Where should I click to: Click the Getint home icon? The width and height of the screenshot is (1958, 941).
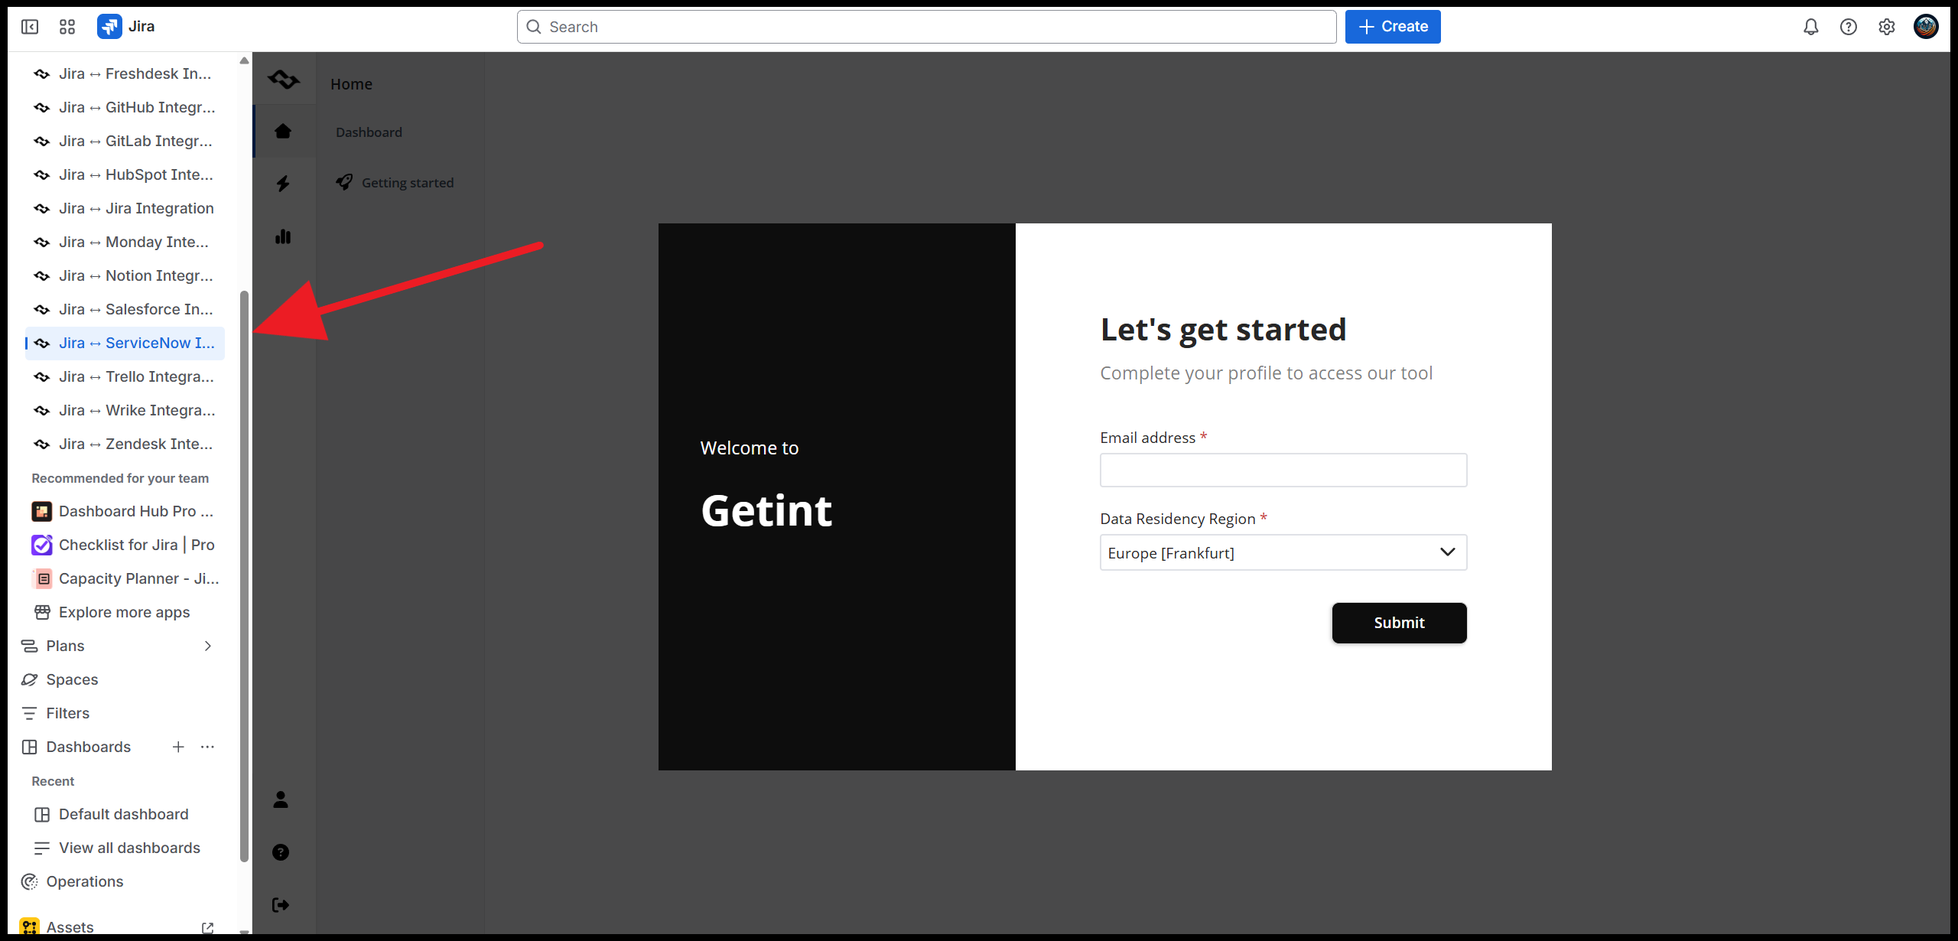283,131
